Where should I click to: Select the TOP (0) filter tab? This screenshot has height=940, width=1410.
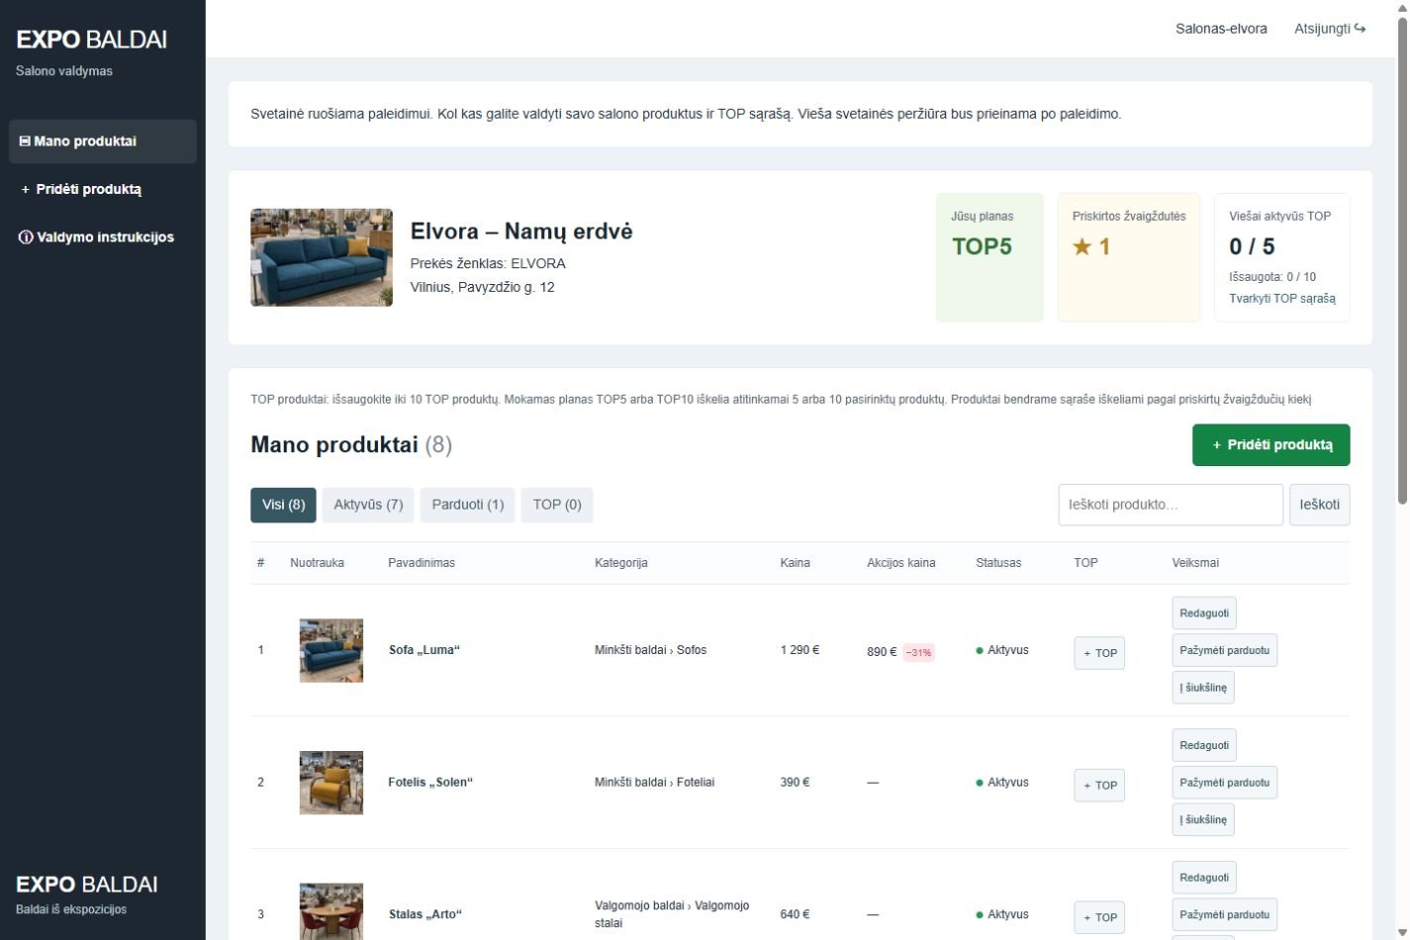tap(557, 505)
